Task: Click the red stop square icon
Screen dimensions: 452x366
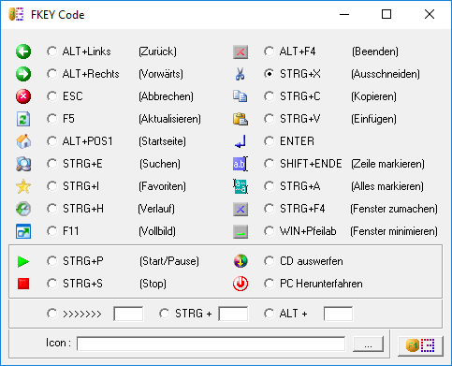Action: 23,284
